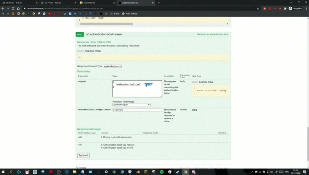
Task: Open Windows taskbar search
Action: (x=11, y=172)
